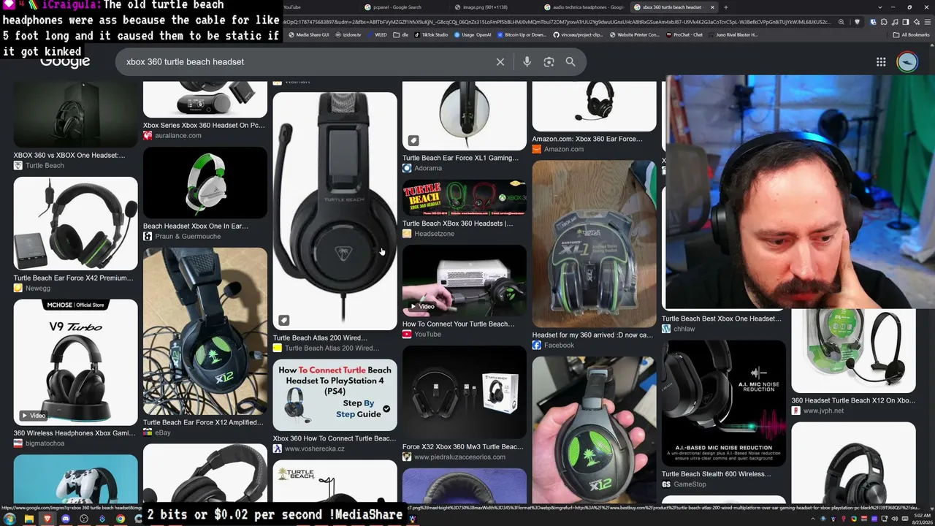Open the Turtle Beach Atlas 200 Wired image
The height and width of the screenshot is (526, 935).
(x=335, y=211)
